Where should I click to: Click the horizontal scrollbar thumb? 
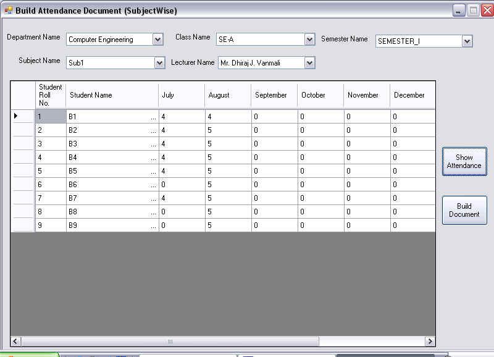170,341
